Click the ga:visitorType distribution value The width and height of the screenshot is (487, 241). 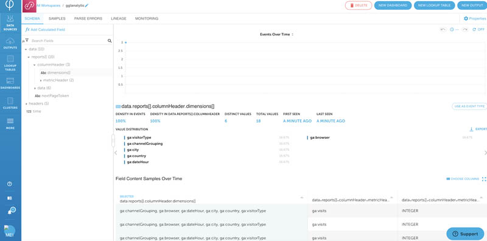click(x=139, y=138)
